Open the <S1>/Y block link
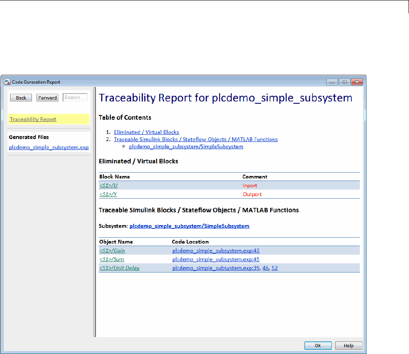 point(108,194)
